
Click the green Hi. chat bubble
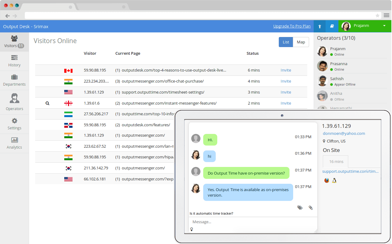pyautogui.click(x=210, y=140)
